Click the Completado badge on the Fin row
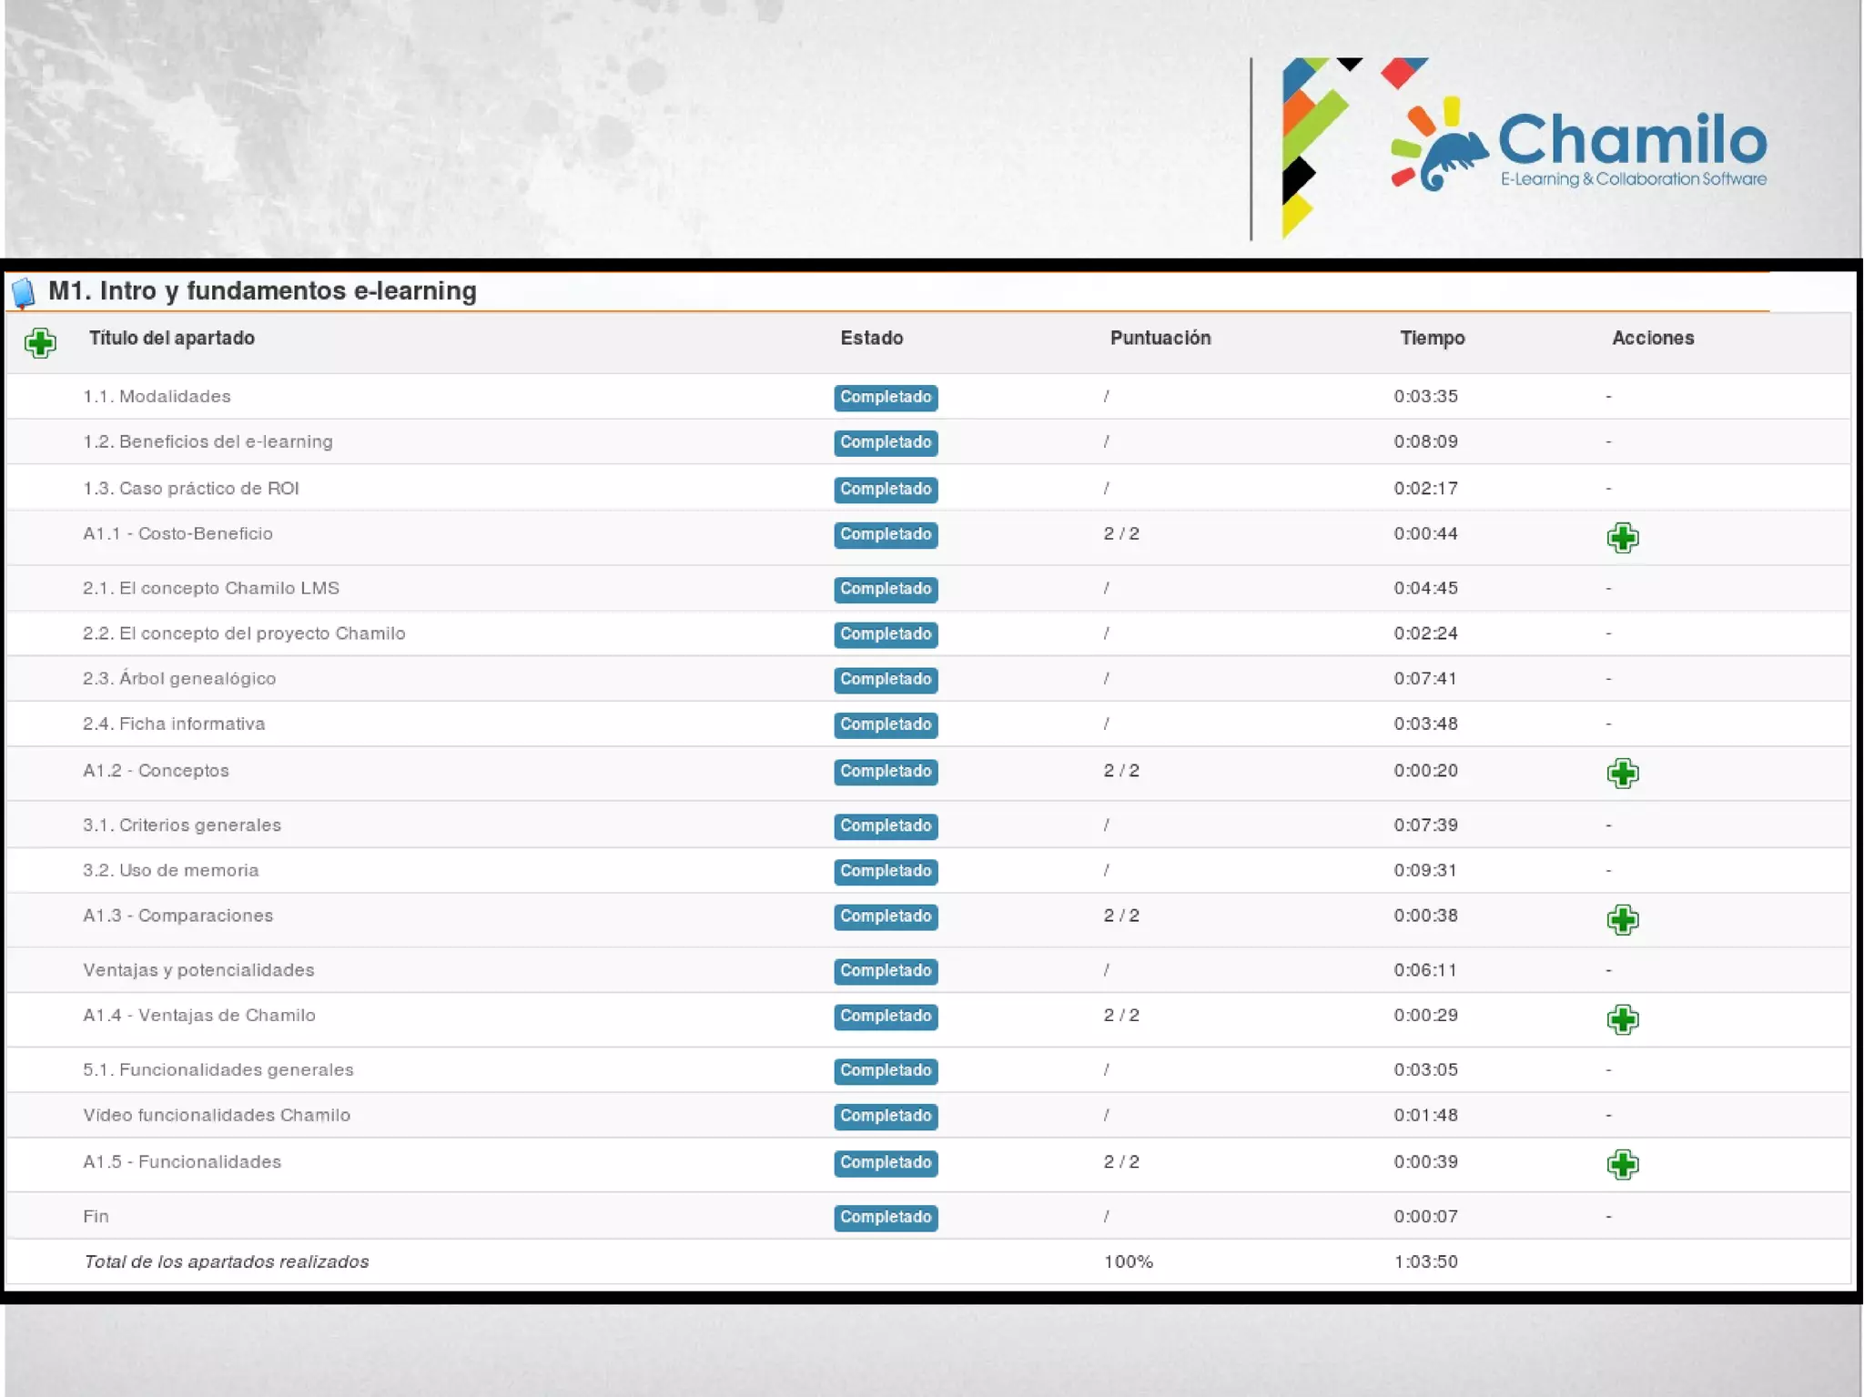The image size is (1864, 1397). 885,1218
